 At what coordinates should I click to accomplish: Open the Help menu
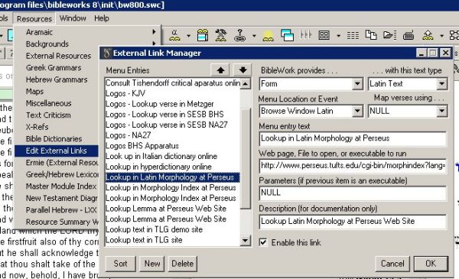[102, 18]
